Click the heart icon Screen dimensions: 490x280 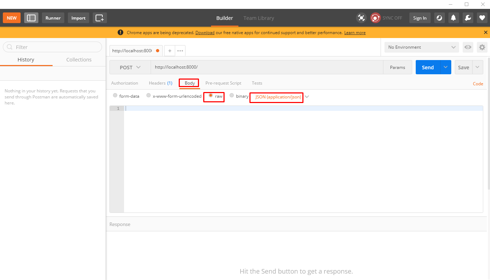(482, 18)
